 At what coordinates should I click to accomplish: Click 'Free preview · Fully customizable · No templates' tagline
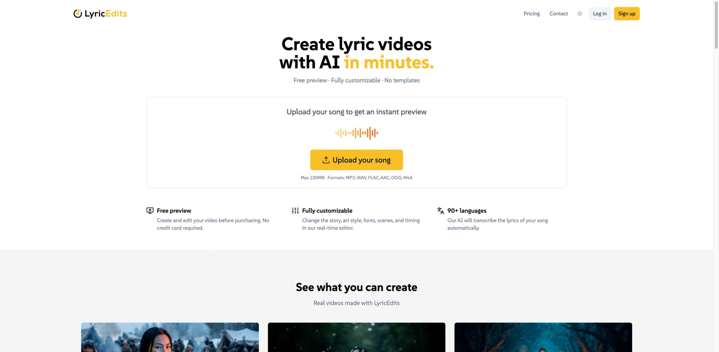point(356,80)
